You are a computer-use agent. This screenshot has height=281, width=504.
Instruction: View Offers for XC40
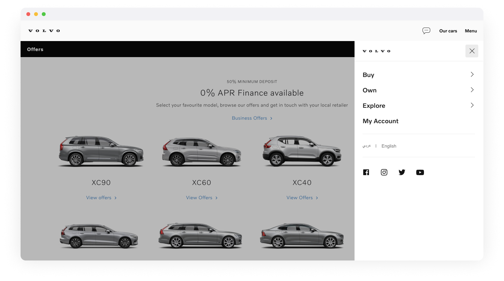click(x=302, y=198)
